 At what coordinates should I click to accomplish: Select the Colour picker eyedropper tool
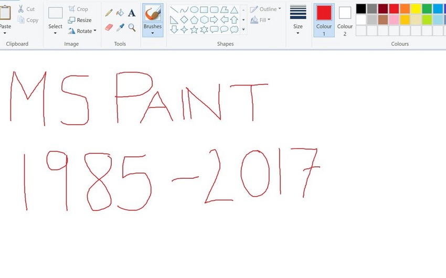tap(120, 28)
